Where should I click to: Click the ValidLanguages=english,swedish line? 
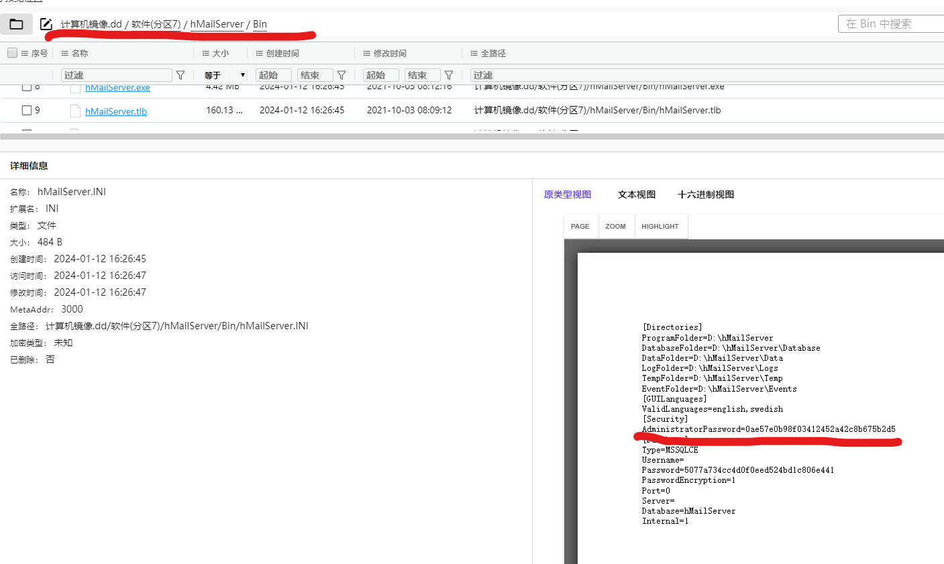pyautogui.click(x=712, y=409)
